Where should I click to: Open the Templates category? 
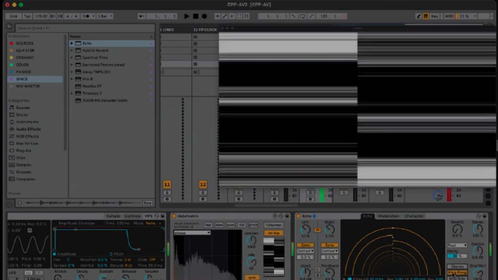[26, 179]
